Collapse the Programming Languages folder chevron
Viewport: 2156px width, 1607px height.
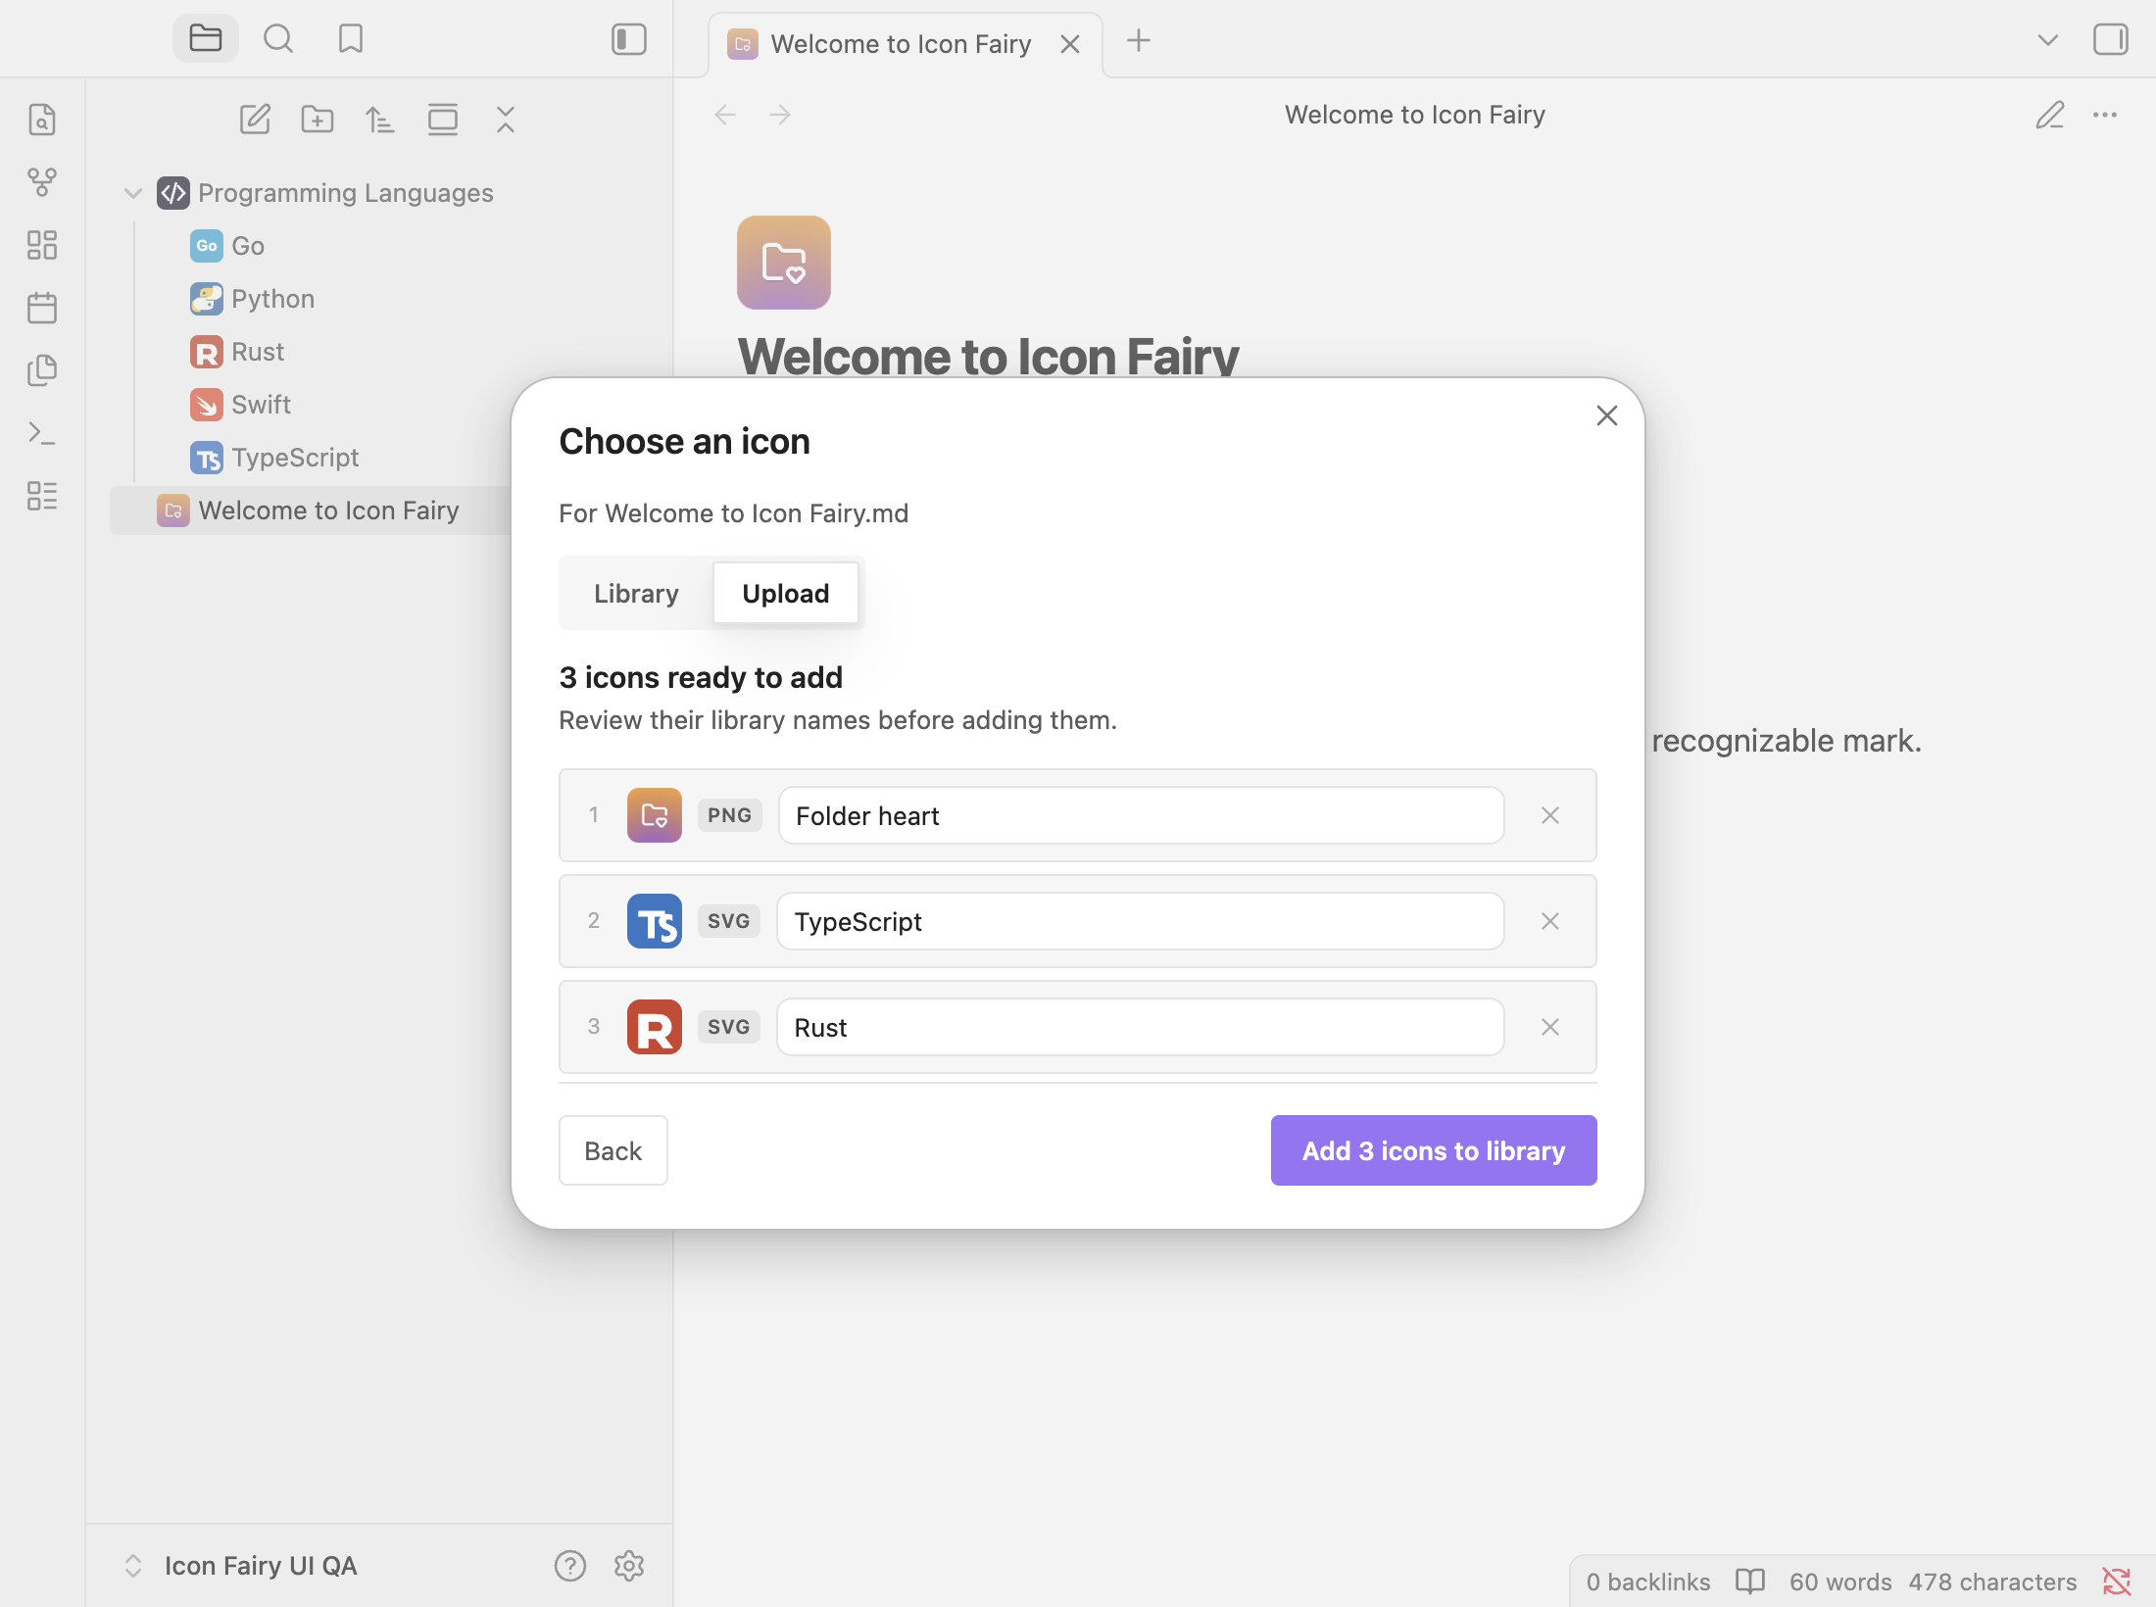coord(133,193)
